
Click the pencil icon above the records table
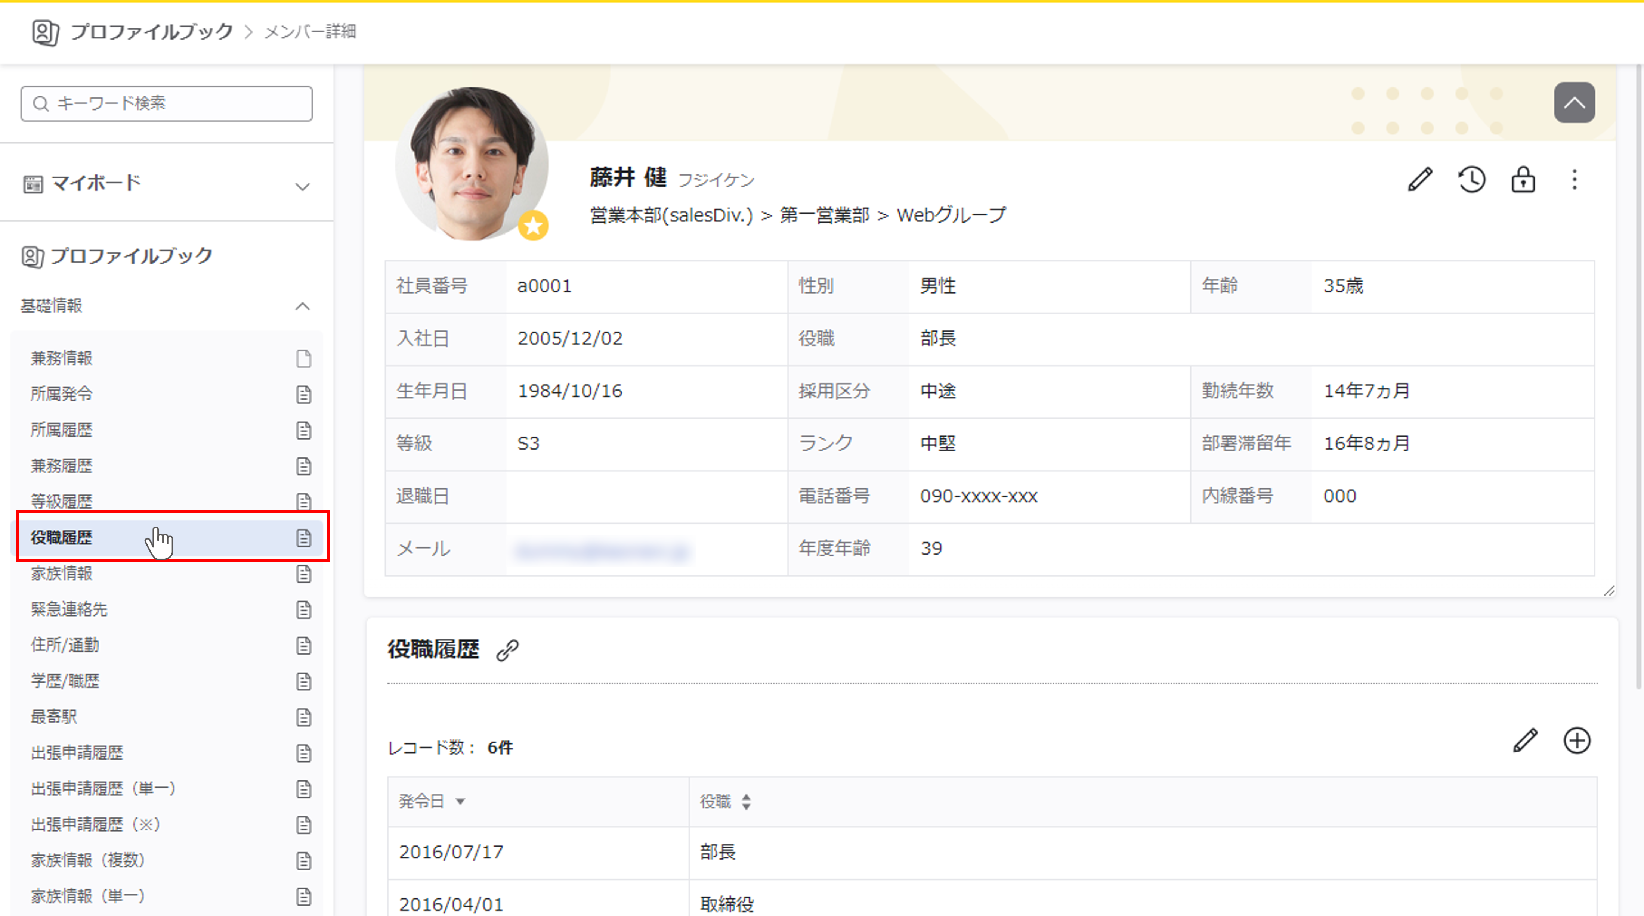coord(1525,740)
